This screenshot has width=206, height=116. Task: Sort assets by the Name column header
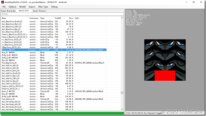pos(15,18)
